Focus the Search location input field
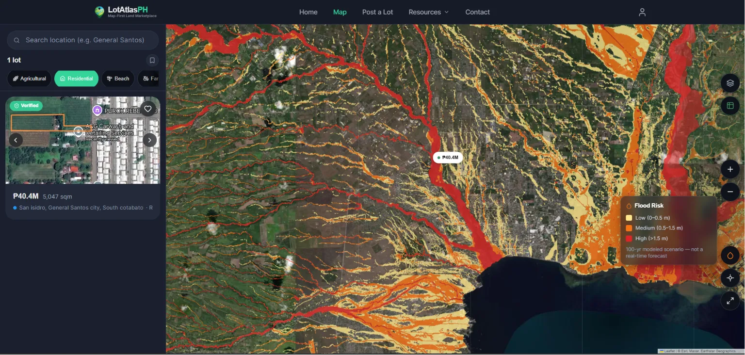This screenshot has width=745, height=355. (82, 40)
